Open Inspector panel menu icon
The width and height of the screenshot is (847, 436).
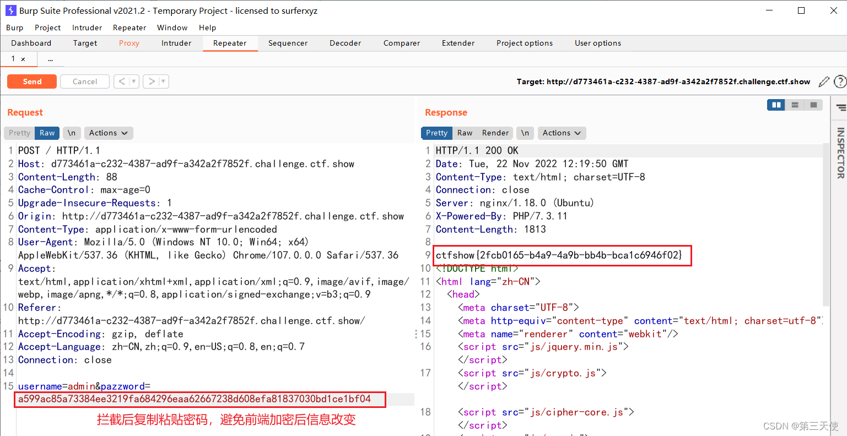(841, 107)
